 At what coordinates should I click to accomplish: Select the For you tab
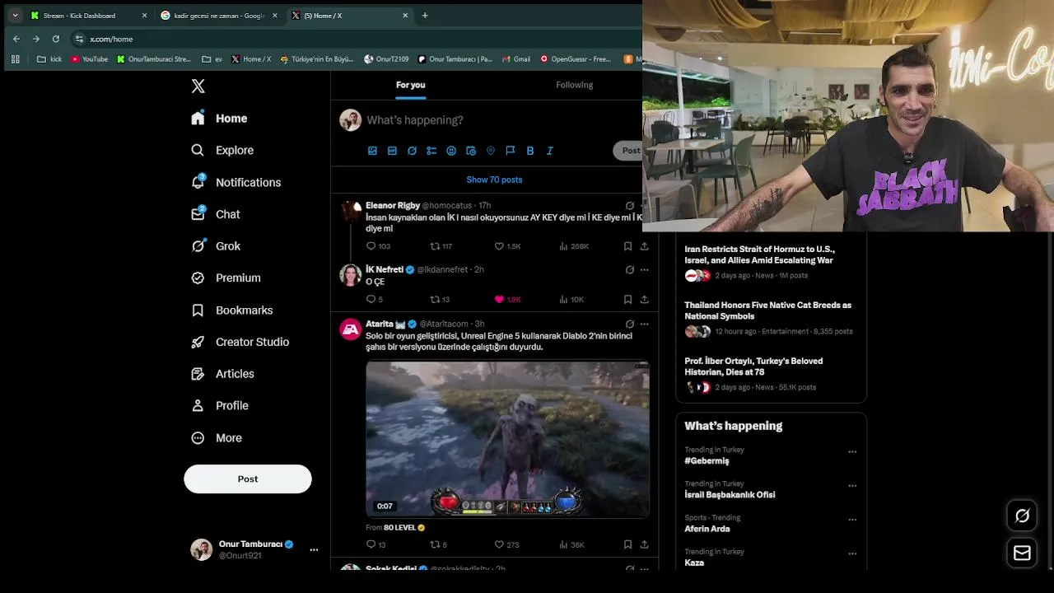point(410,85)
